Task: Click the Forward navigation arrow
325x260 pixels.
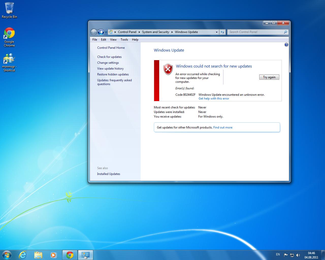Action: click(101, 32)
